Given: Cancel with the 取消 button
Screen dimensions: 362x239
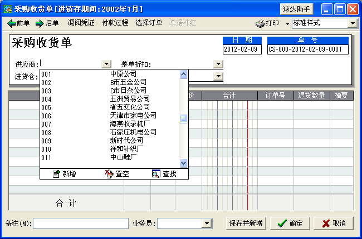Looking at the screenshot, I should point(334,223).
